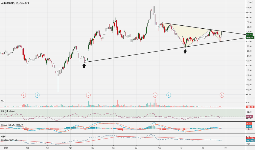Screen dimensions: 255x150
Task: Click the 36.00 price axis label
Action: click(250, 27)
